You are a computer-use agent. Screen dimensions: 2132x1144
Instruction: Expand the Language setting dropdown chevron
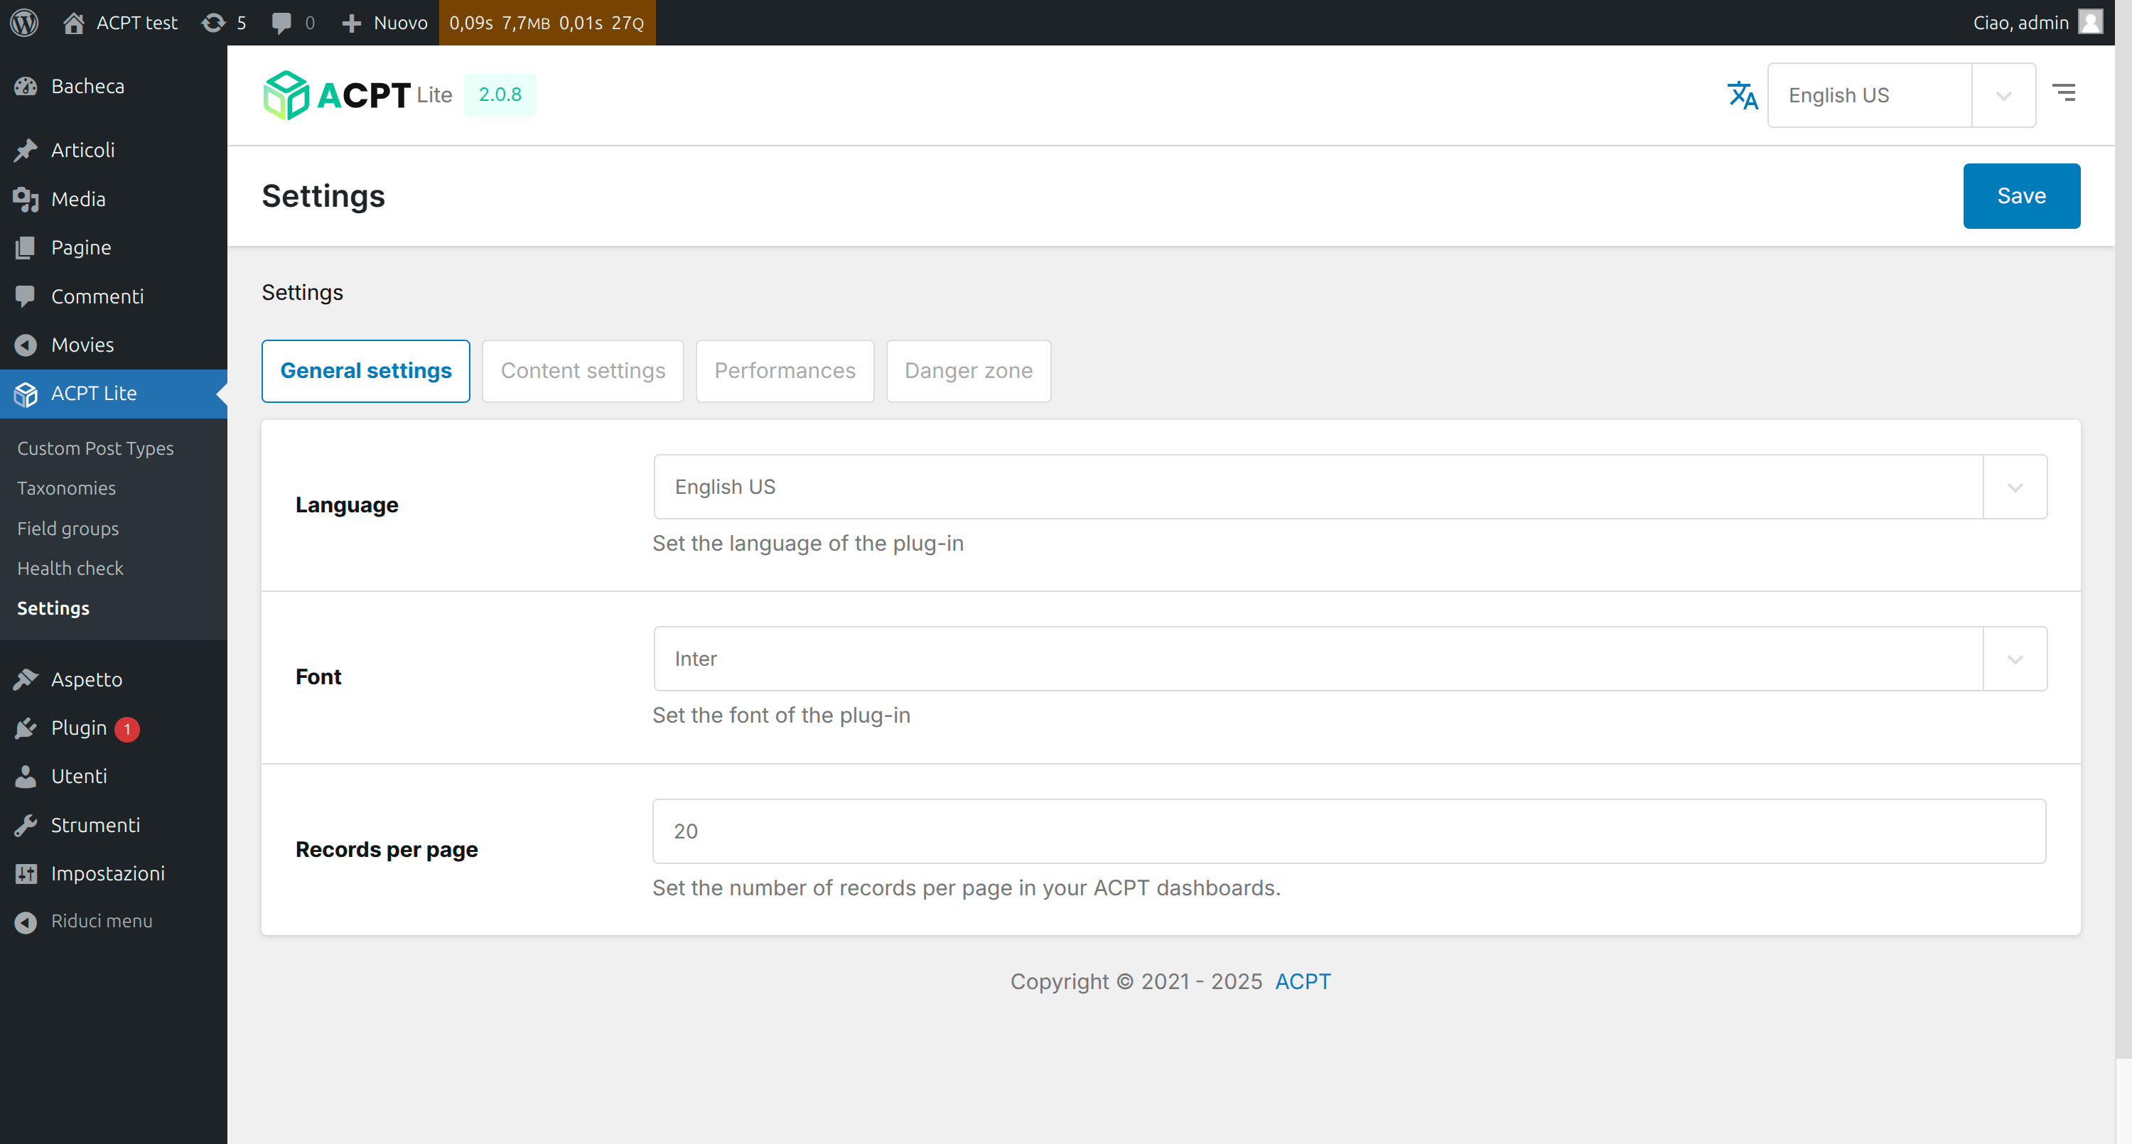pos(2015,487)
